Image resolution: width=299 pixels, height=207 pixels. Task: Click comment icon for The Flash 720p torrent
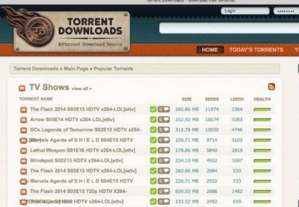(x=164, y=191)
